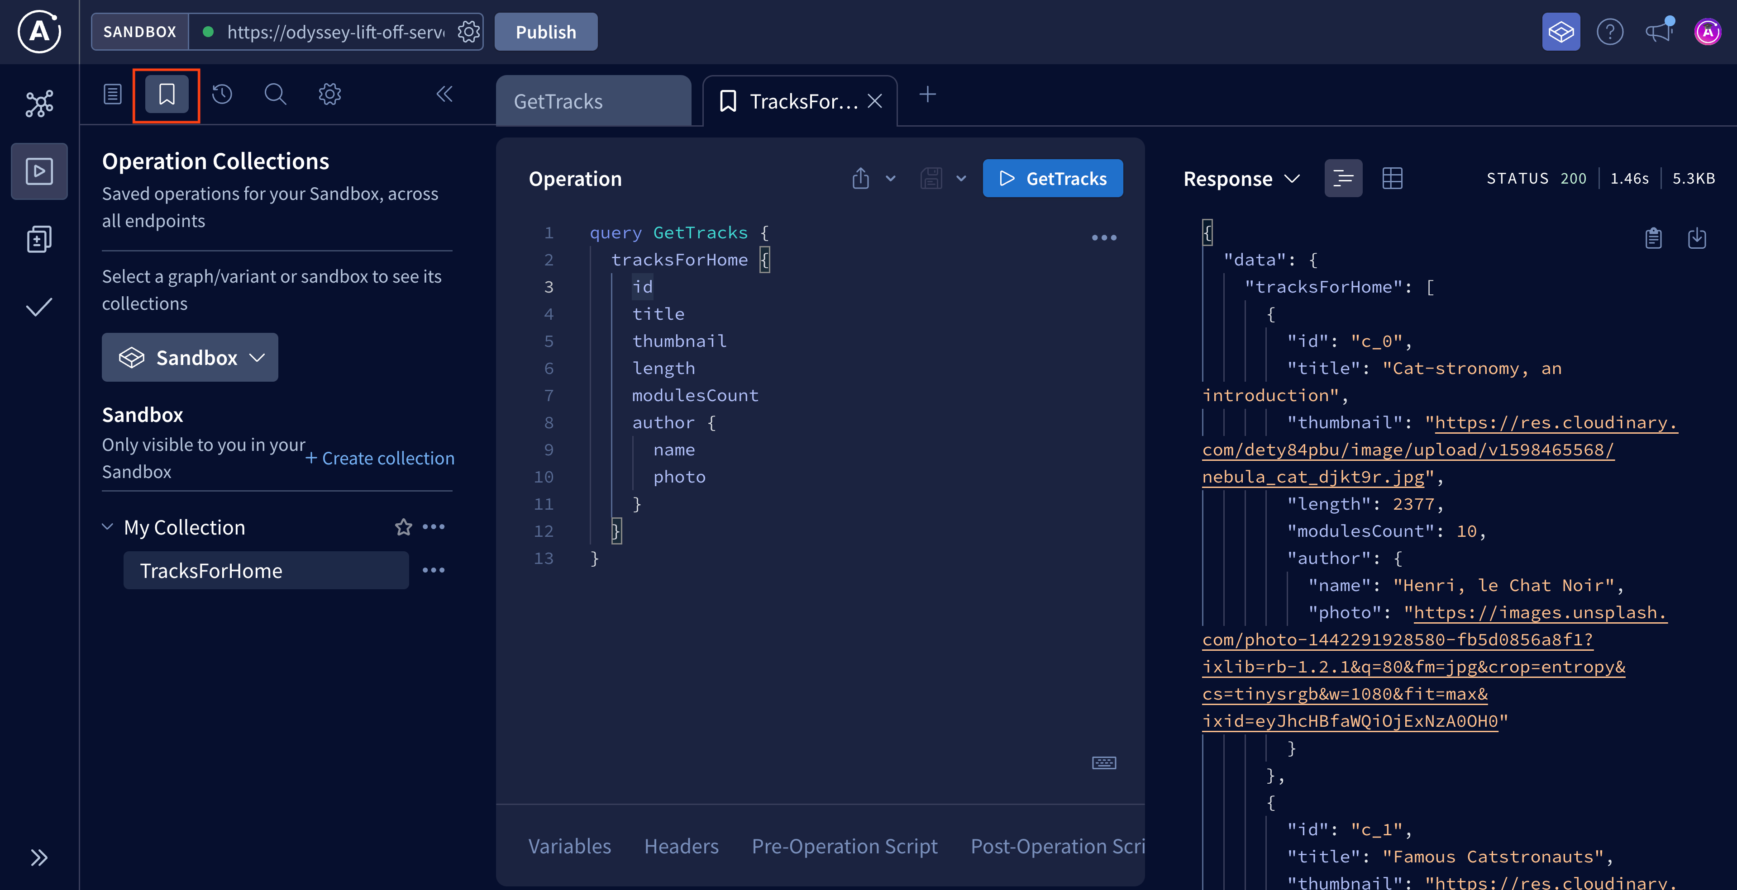1737x890 pixels.
Task: Click the Publish button
Action: 545,31
